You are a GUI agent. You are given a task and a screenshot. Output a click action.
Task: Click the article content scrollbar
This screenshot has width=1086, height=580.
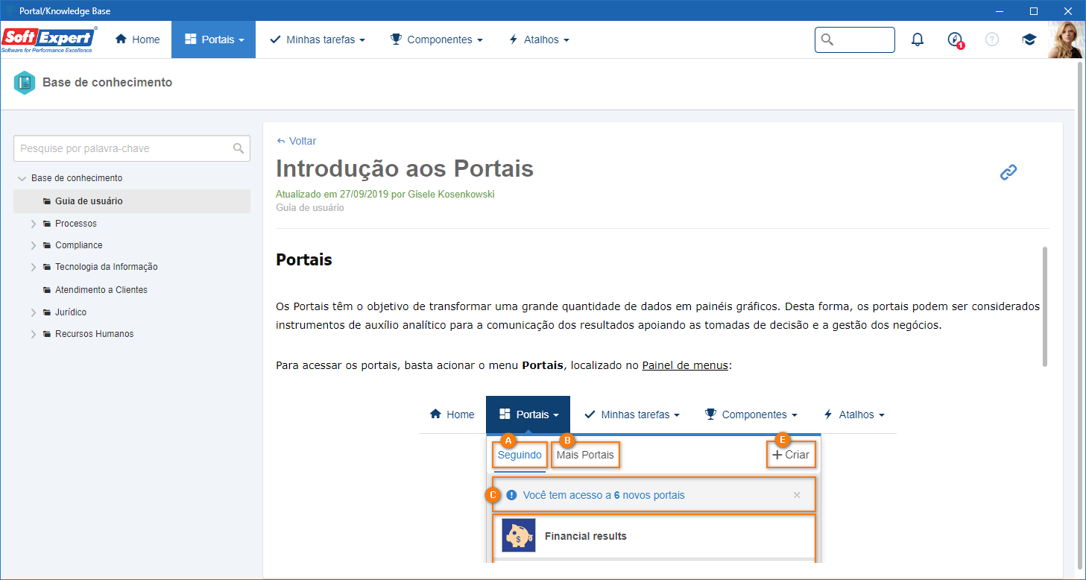point(1045,306)
